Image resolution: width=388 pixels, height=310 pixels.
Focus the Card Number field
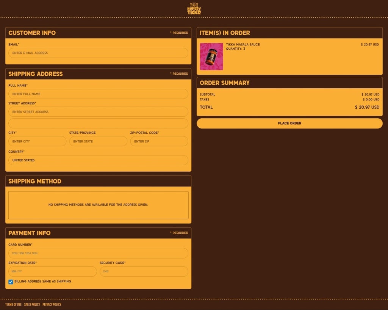tap(98, 253)
